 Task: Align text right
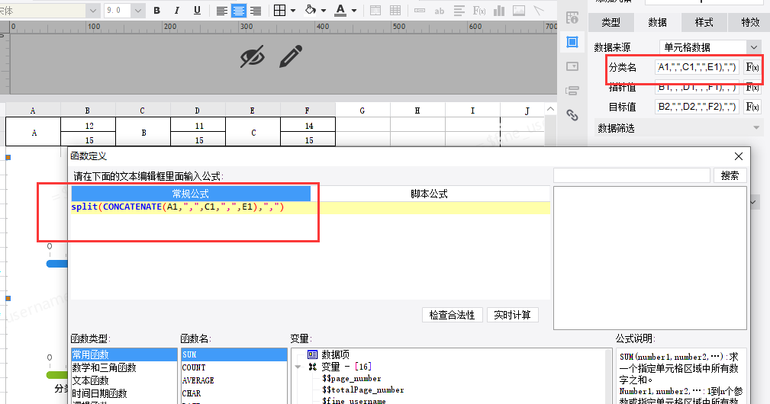[x=256, y=11]
